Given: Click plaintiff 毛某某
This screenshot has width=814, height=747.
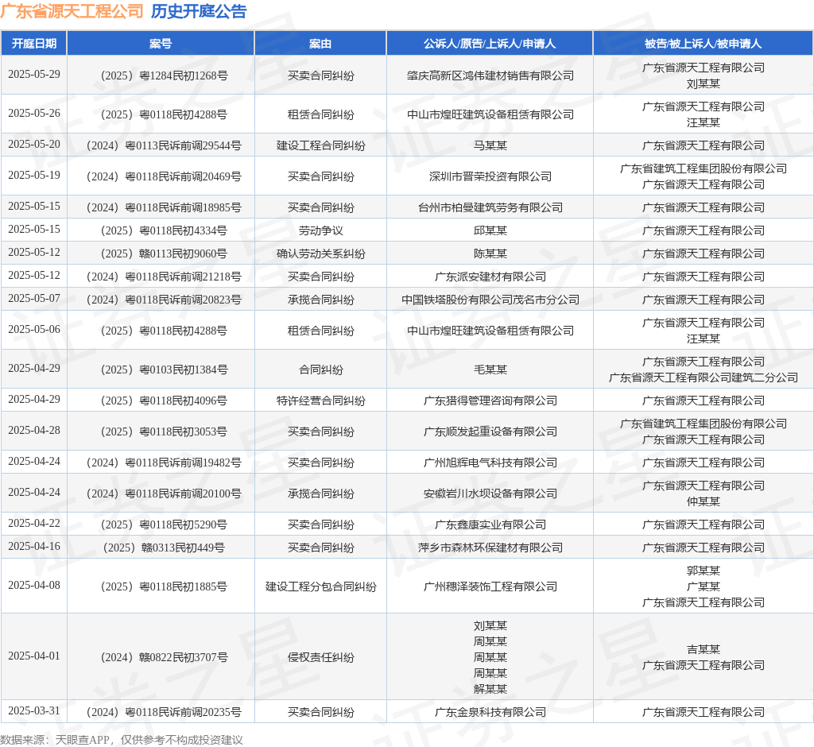Looking at the screenshot, I should pyautogui.click(x=490, y=370).
